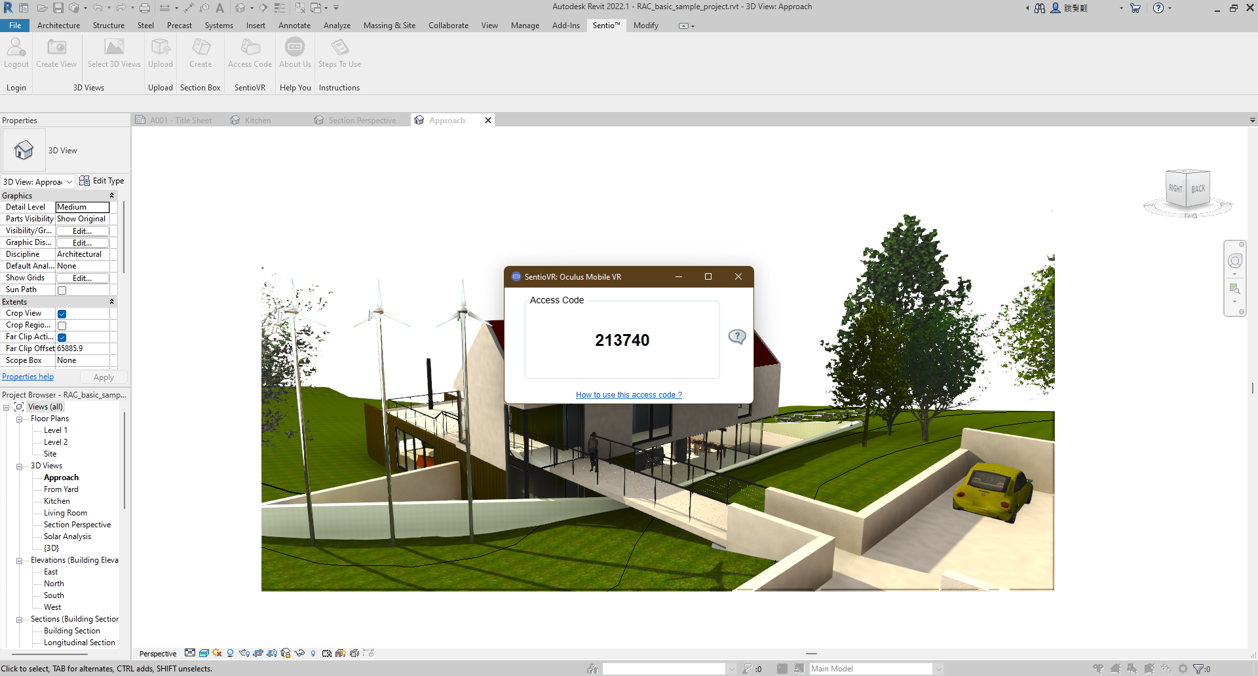Click the help question bubble in SentioVR dialog
1258x676 pixels.
coord(737,337)
